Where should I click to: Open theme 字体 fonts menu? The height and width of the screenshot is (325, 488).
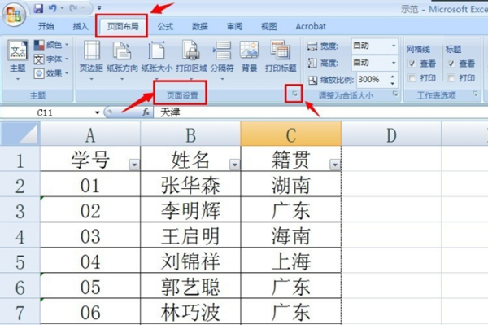[51, 59]
